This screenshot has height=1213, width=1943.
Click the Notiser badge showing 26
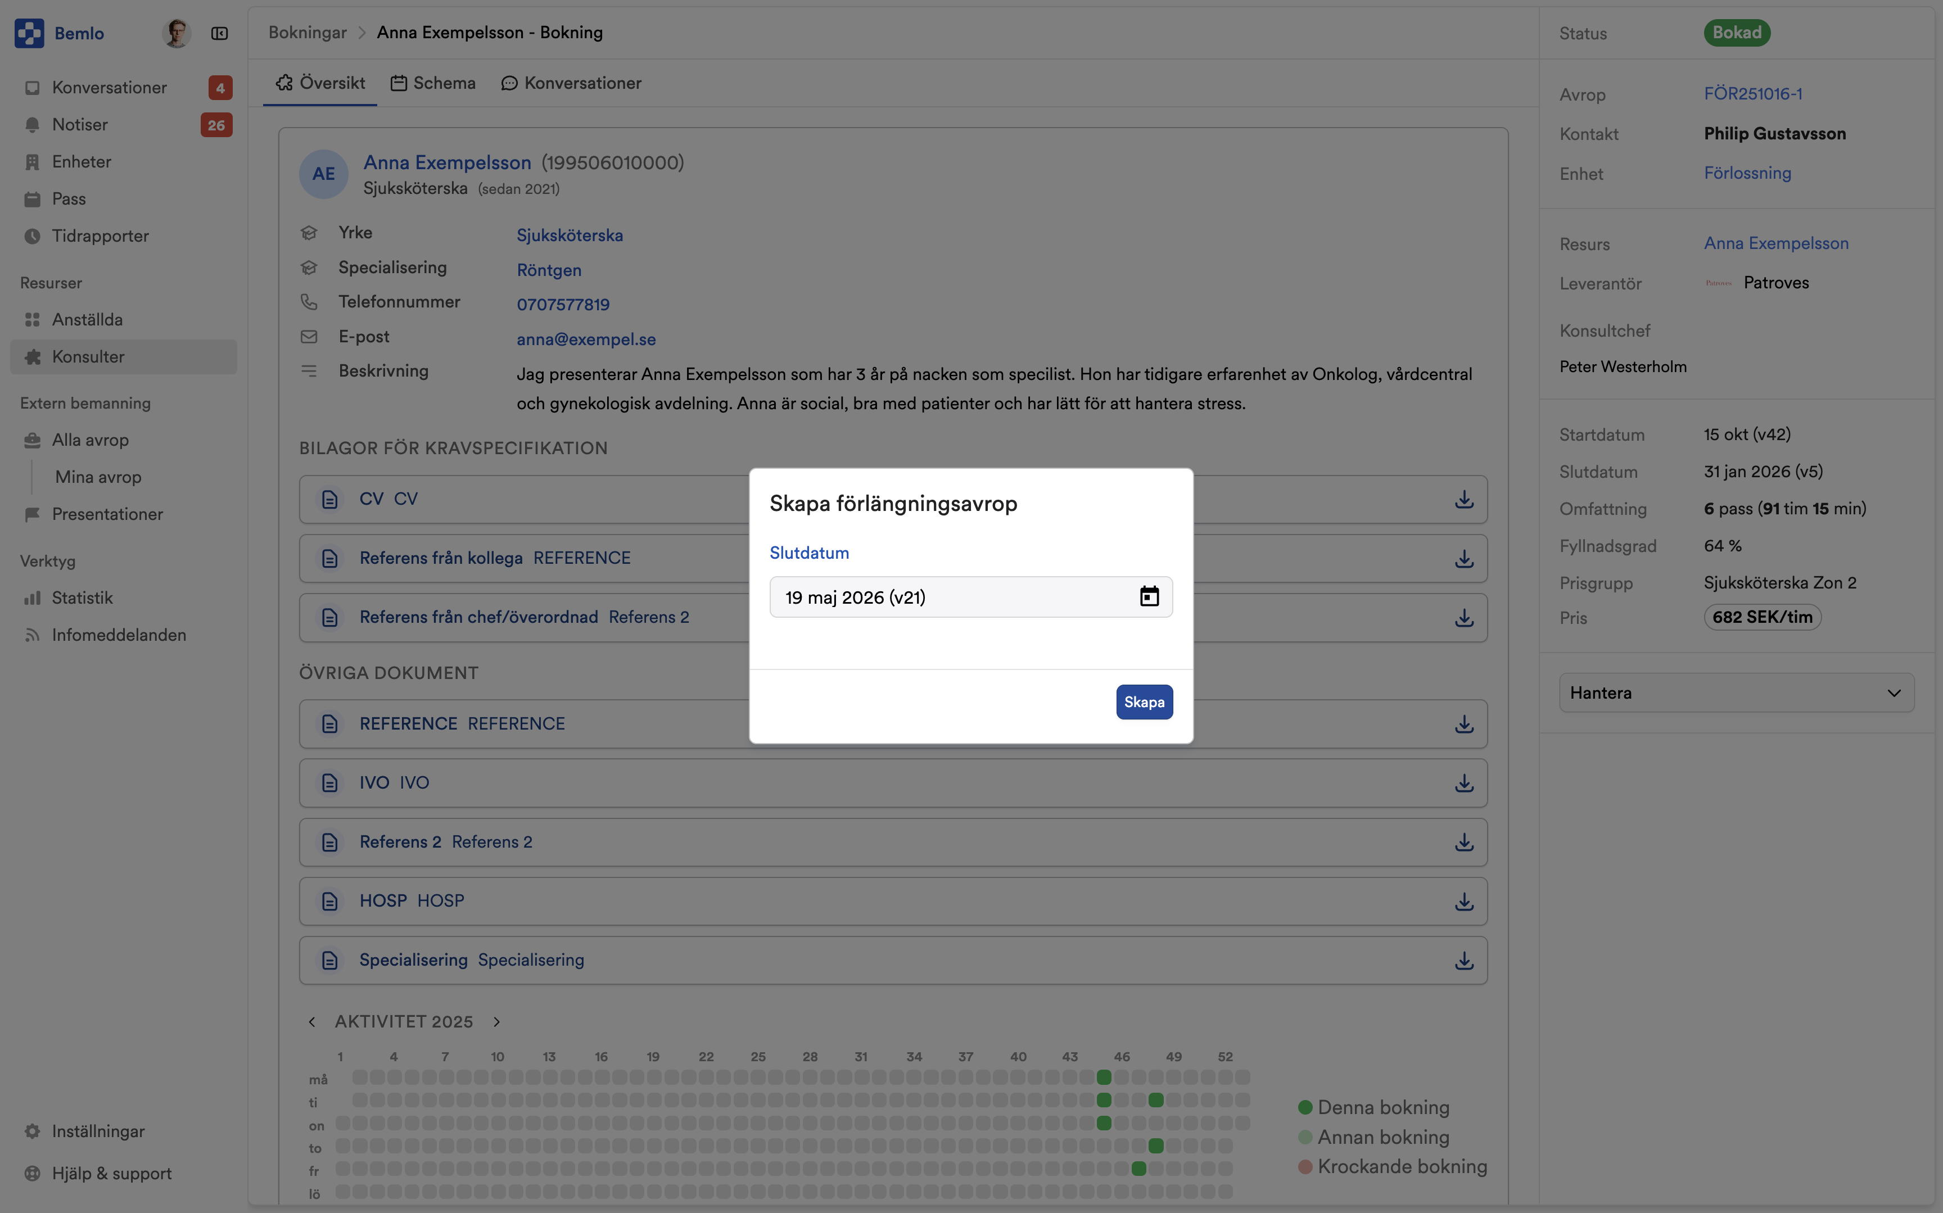[216, 124]
